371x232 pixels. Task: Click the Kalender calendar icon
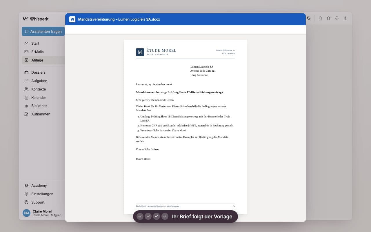(26, 98)
